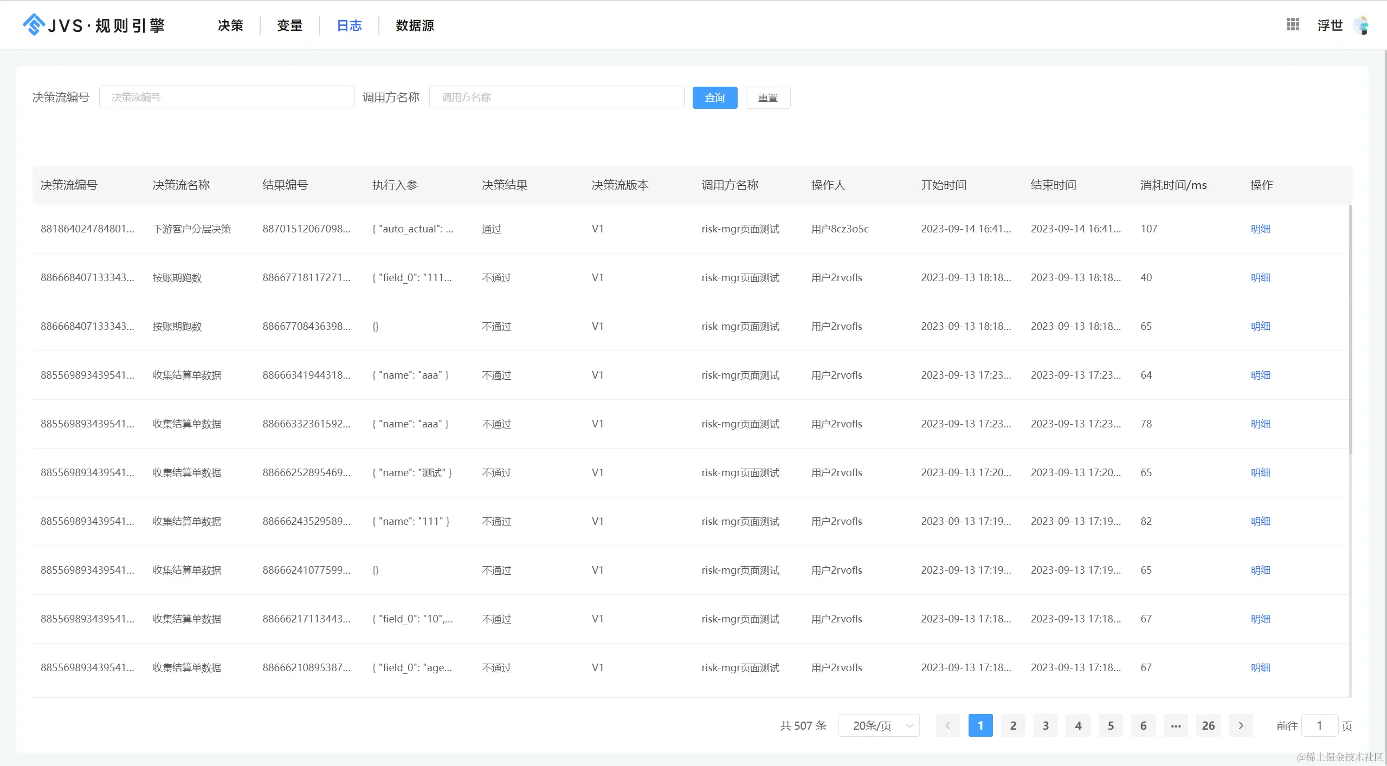Viewport: 1387px width, 766px height.
Task: Click the user avatar icon
Action: (1360, 25)
